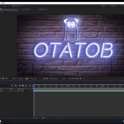Screen dimensions: 124x124
Task: Open File Explorer from the taskbar
Action: (0, 121)
